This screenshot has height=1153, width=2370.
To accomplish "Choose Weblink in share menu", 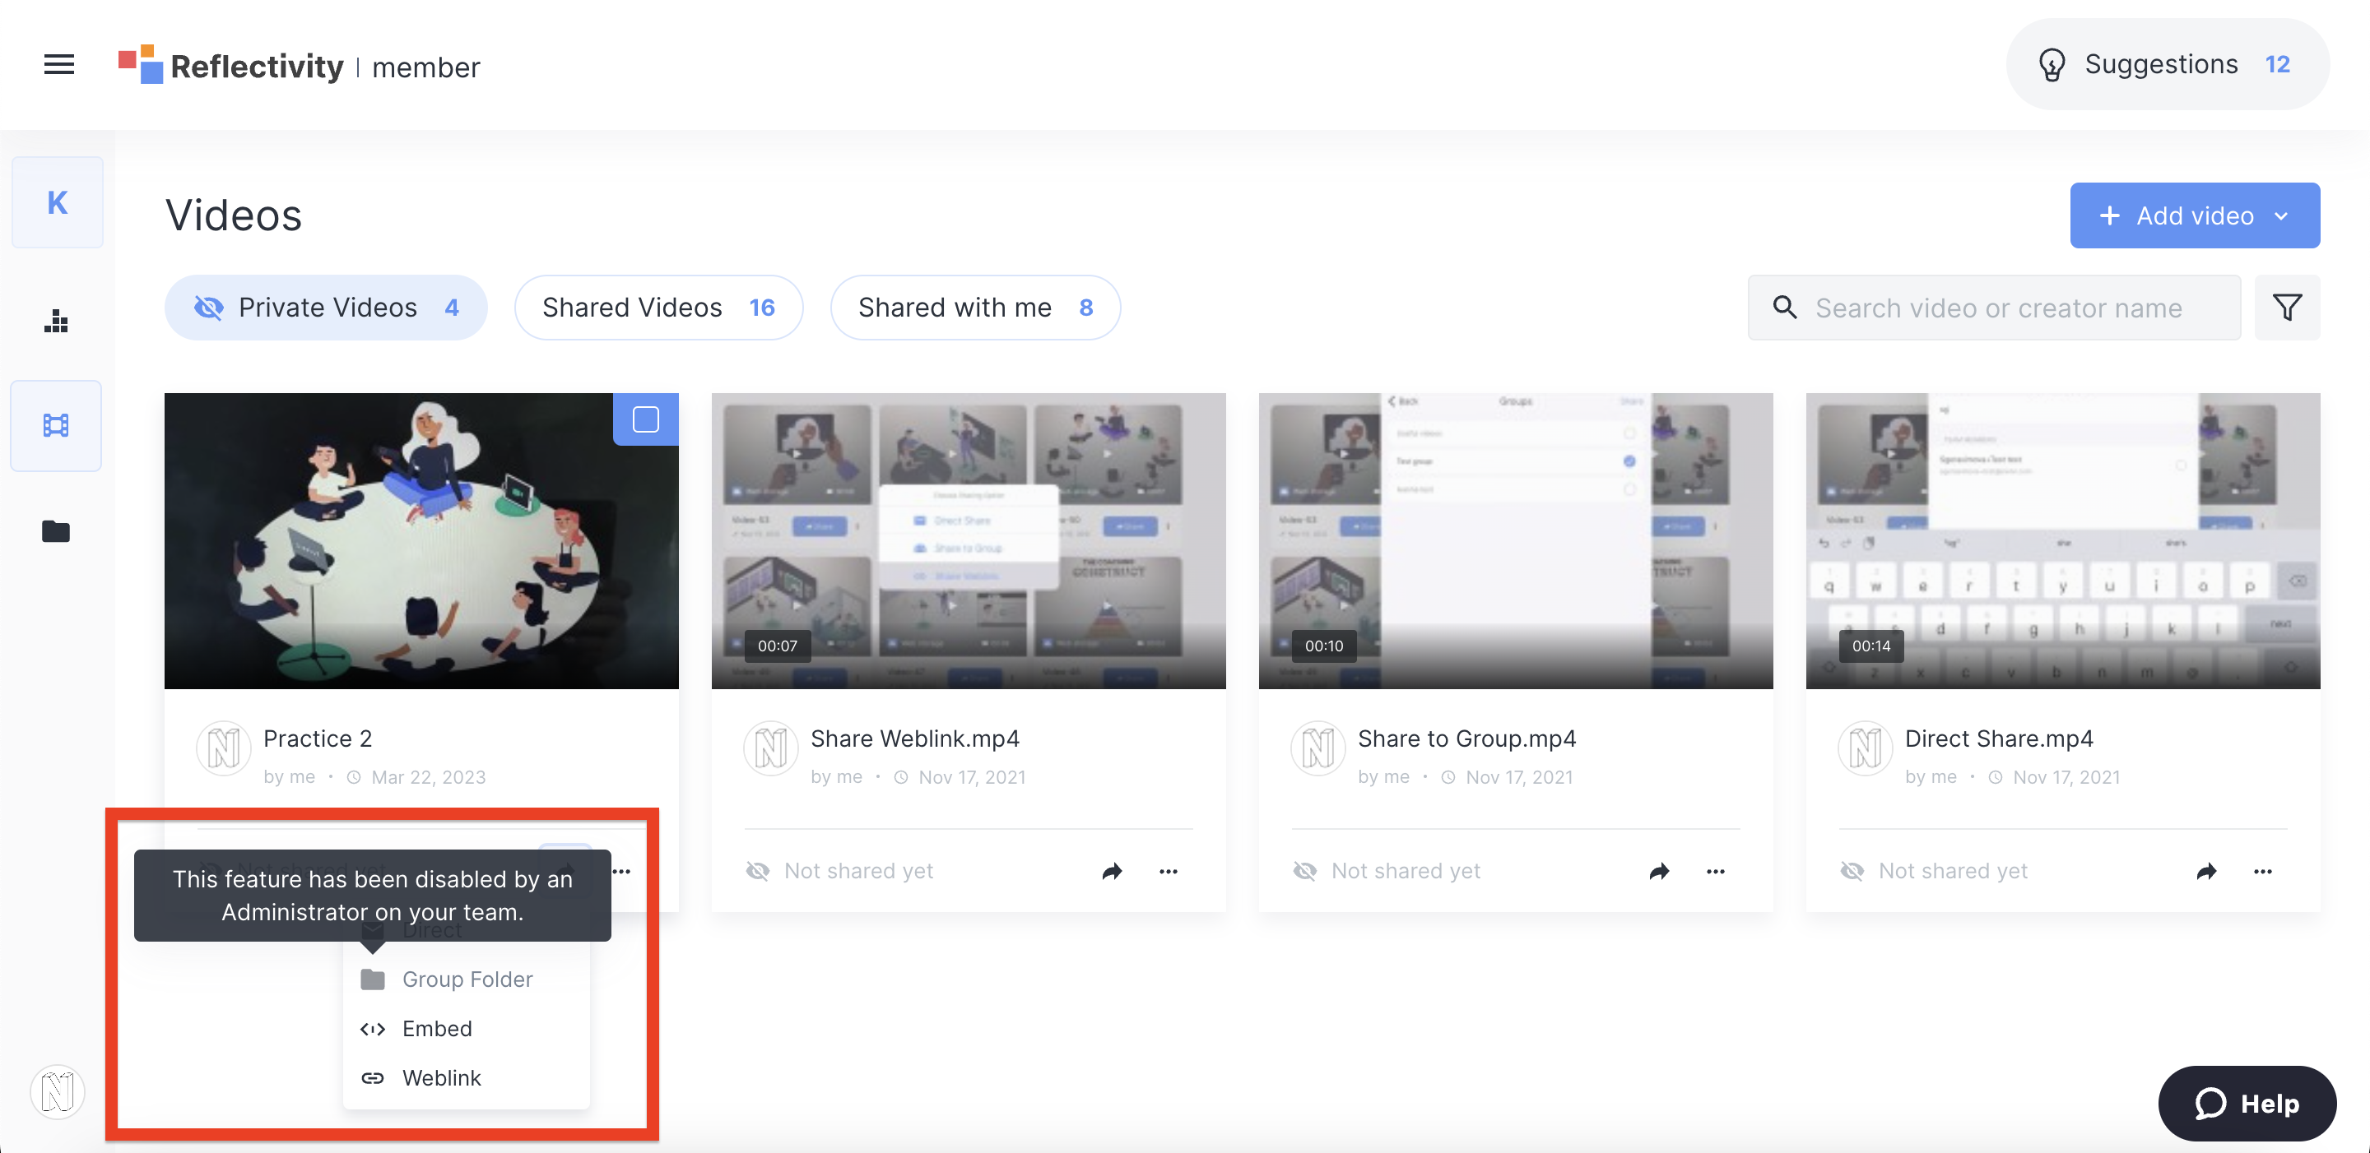I will (x=466, y=1077).
